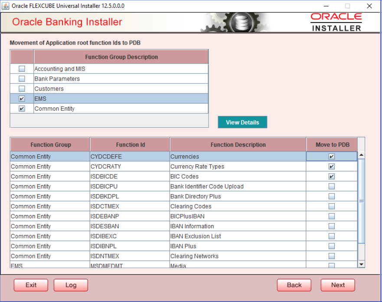Image resolution: width=382 pixels, height=302 pixels.
Task: Click the BIC Codes description cell
Action: coord(238,177)
